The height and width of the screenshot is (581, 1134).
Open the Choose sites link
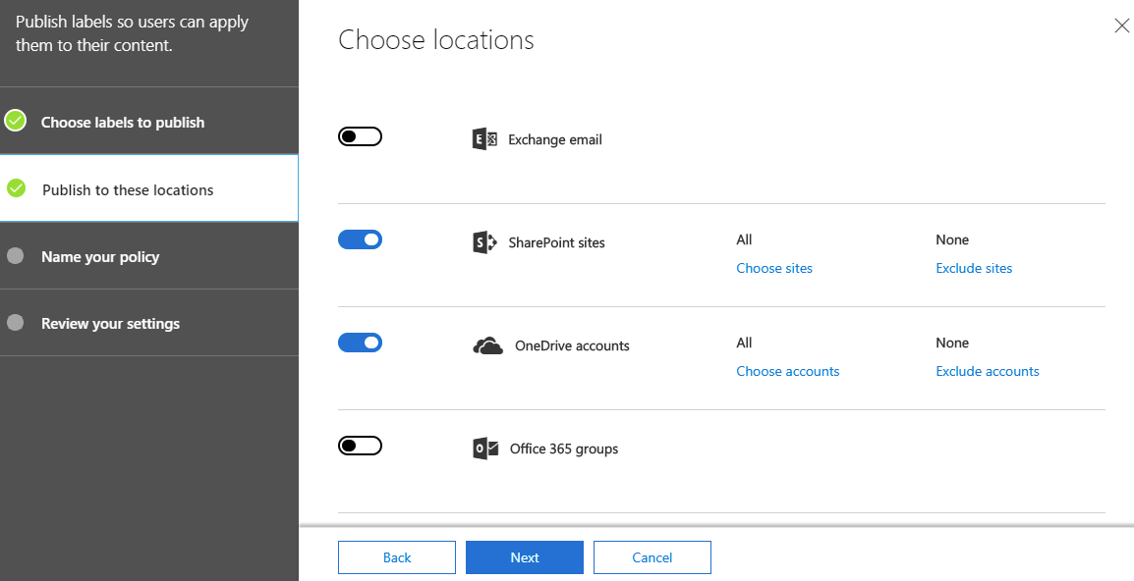(x=773, y=268)
